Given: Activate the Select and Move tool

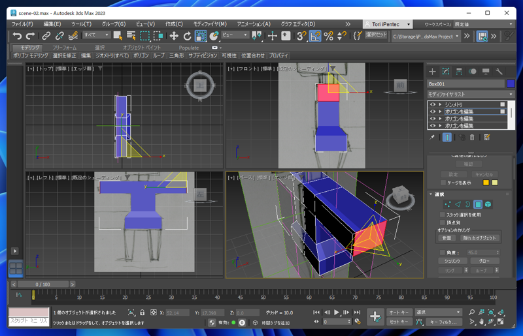Looking at the screenshot, I should (x=174, y=36).
